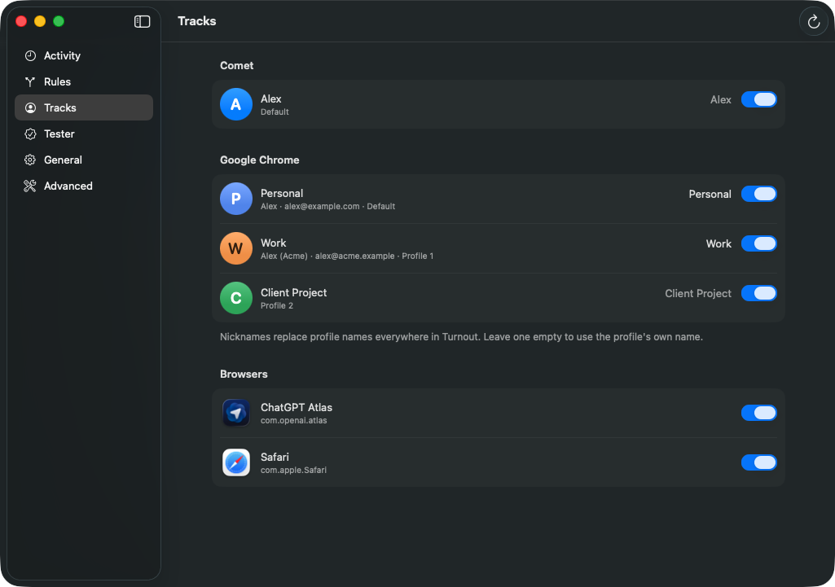
Task: Click the Personal profile P avatar
Action: click(x=236, y=199)
